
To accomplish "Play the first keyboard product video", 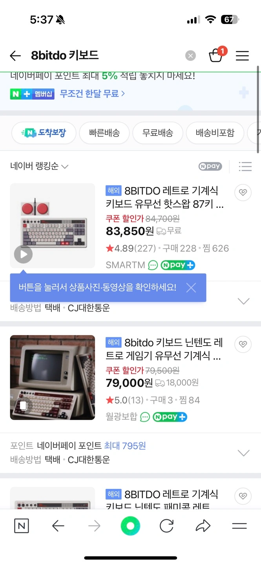I will pyautogui.click(x=24, y=255).
